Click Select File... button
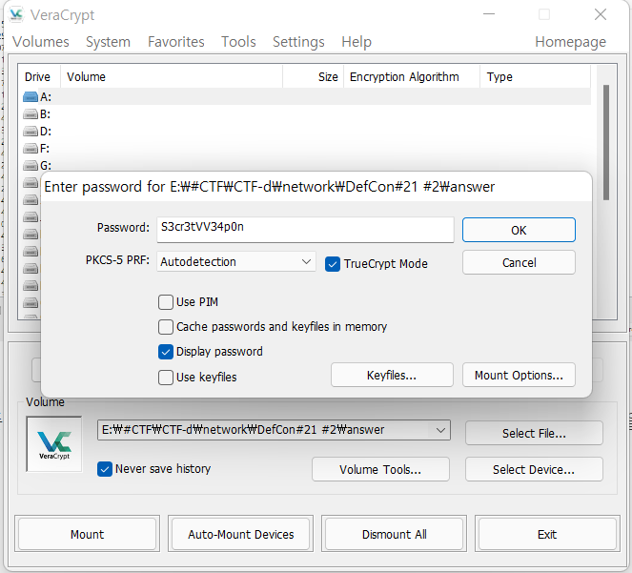The height and width of the screenshot is (573, 632). pos(534,433)
